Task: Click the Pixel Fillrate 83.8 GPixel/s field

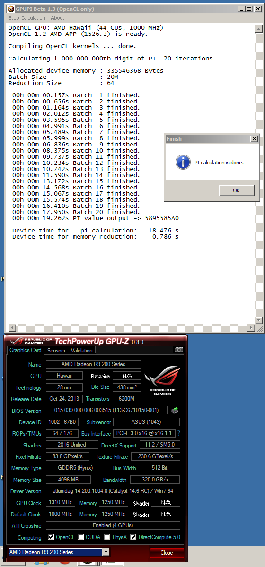Action: click(x=68, y=456)
